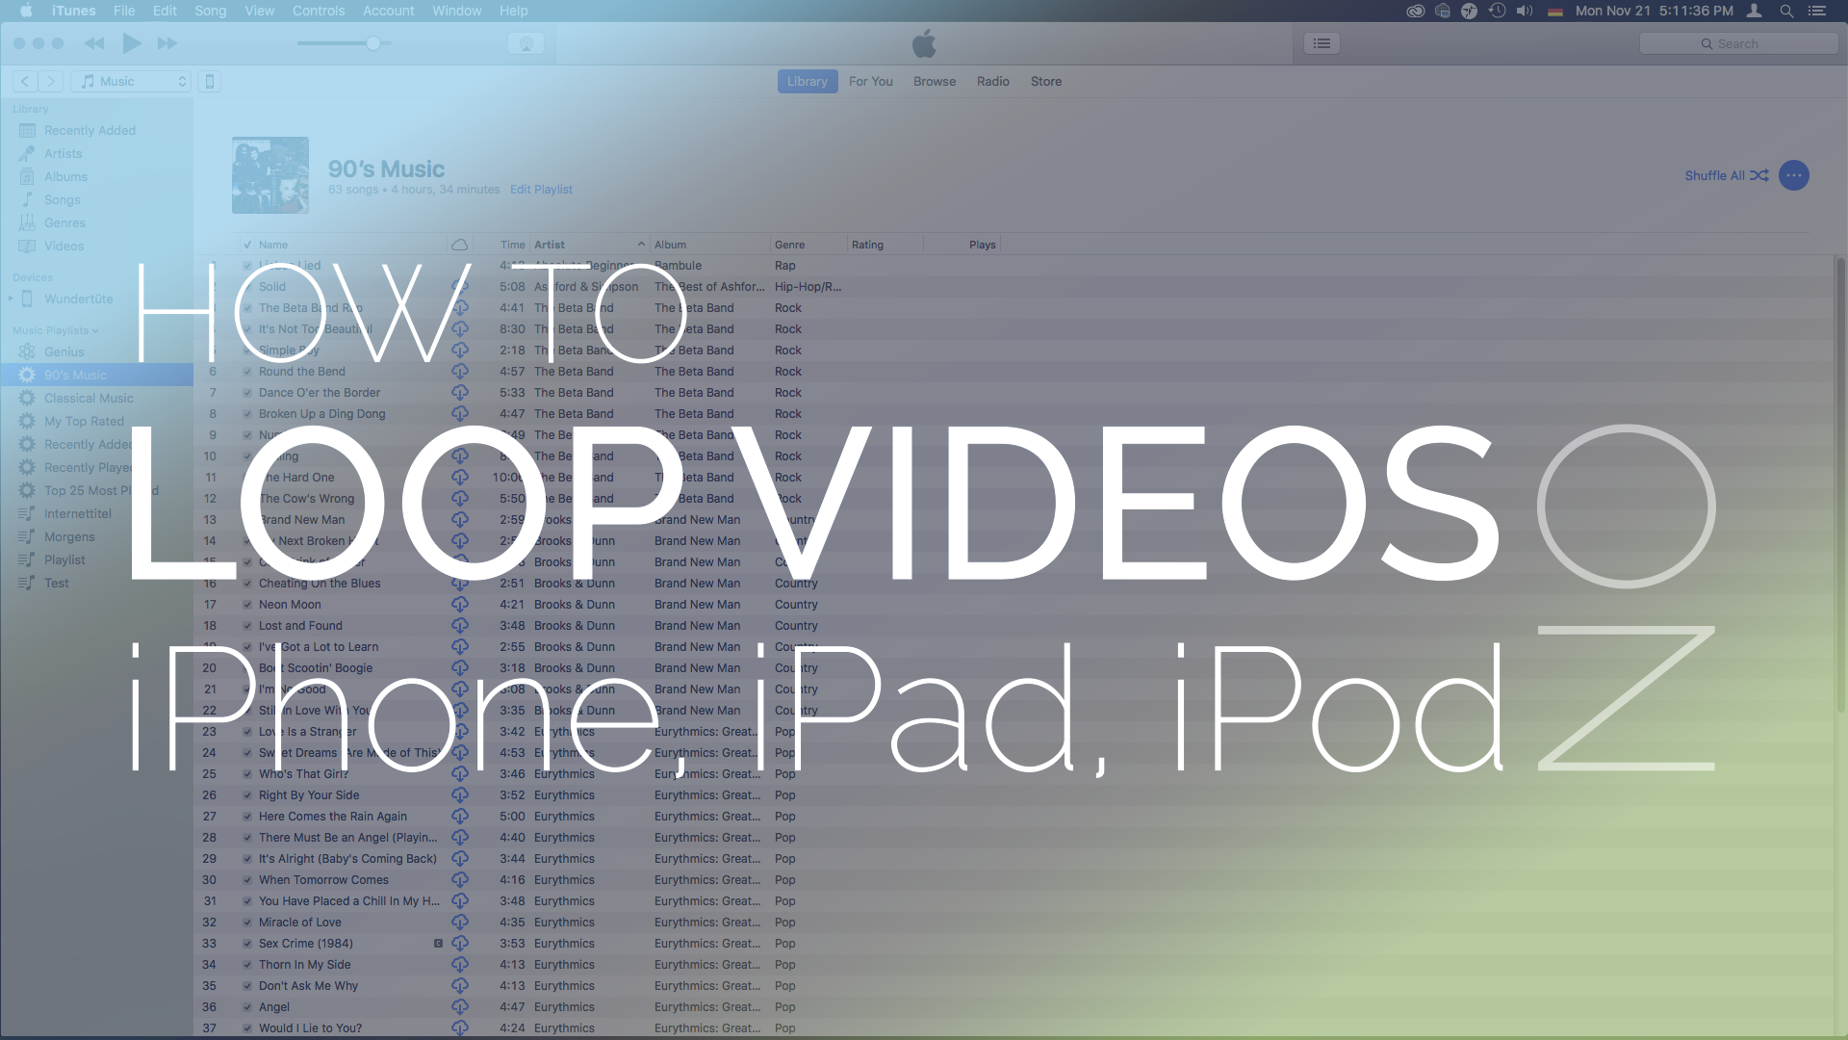Toggle checkbox for song 6 Round the Bend

[x=247, y=371]
